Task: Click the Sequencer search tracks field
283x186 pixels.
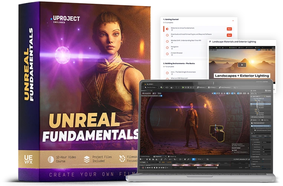Action: click(x=153, y=162)
